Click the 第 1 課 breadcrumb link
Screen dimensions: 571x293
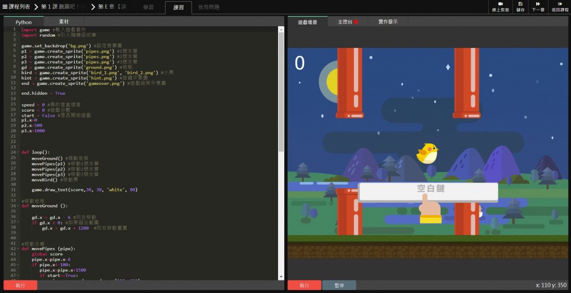(x=62, y=7)
